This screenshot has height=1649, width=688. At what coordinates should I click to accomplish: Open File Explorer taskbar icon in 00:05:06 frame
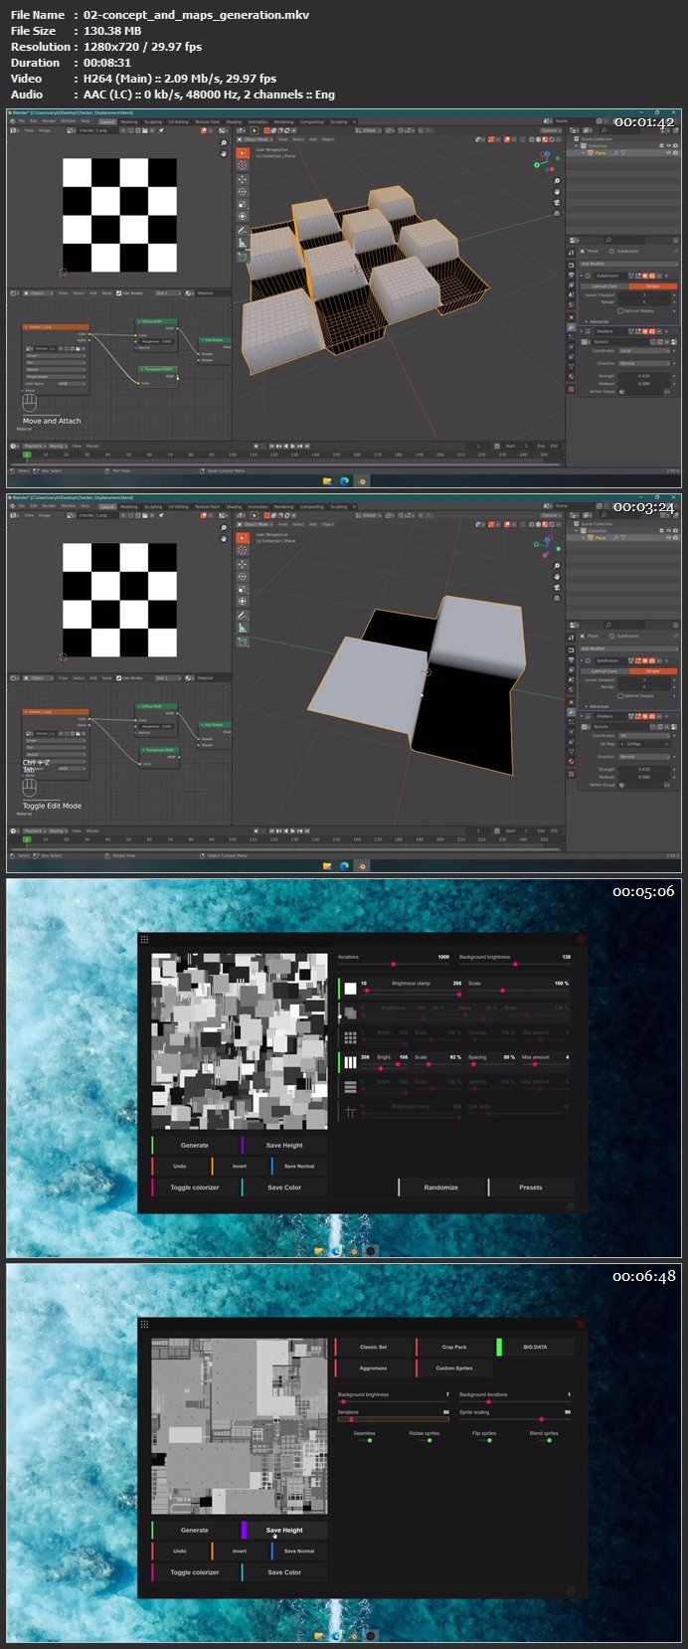pyautogui.click(x=319, y=1250)
